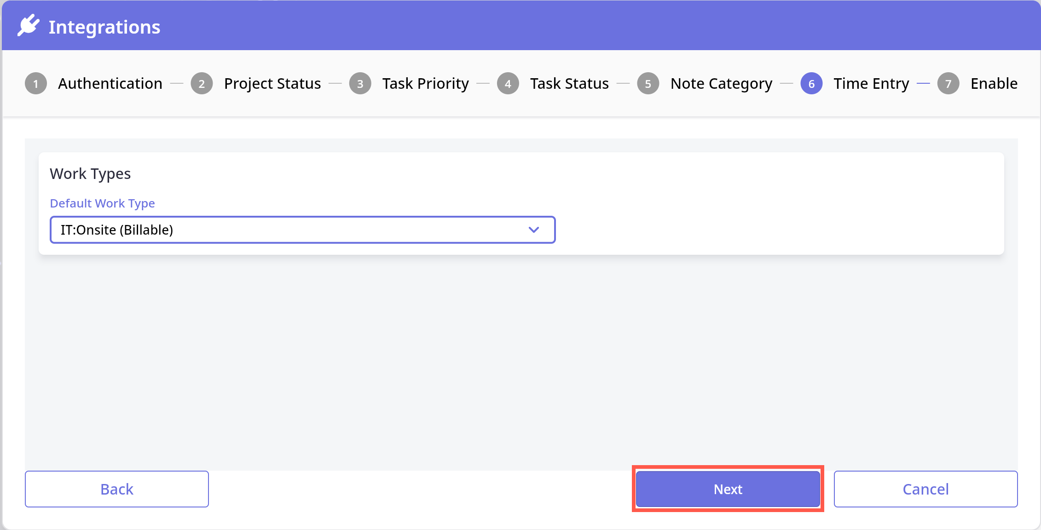Image resolution: width=1041 pixels, height=530 pixels.
Task: Click step 2 circle icon for Project Status
Action: point(202,84)
